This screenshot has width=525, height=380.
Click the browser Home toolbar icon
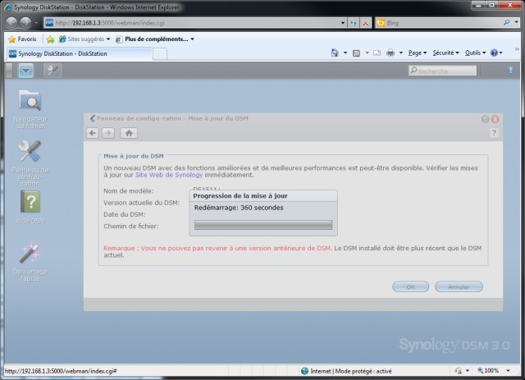pyautogui.click(x=335, y=53)
